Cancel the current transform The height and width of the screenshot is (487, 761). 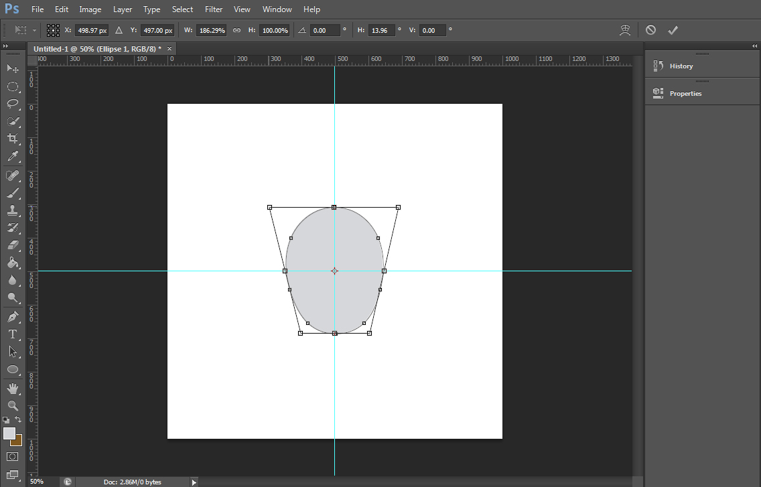(x=650, y=29)
